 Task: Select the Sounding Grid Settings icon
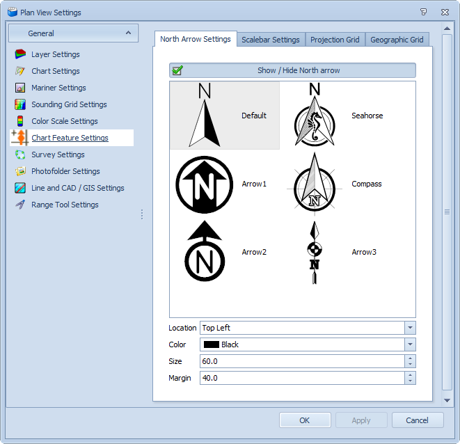coord(20,104)
